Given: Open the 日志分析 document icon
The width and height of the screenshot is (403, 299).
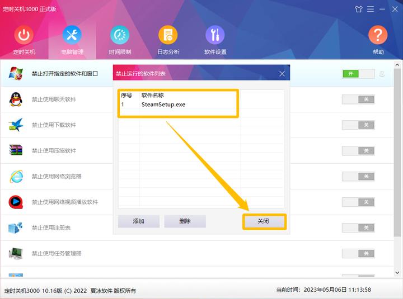Looking at the screenshot, I should point(168,35).
